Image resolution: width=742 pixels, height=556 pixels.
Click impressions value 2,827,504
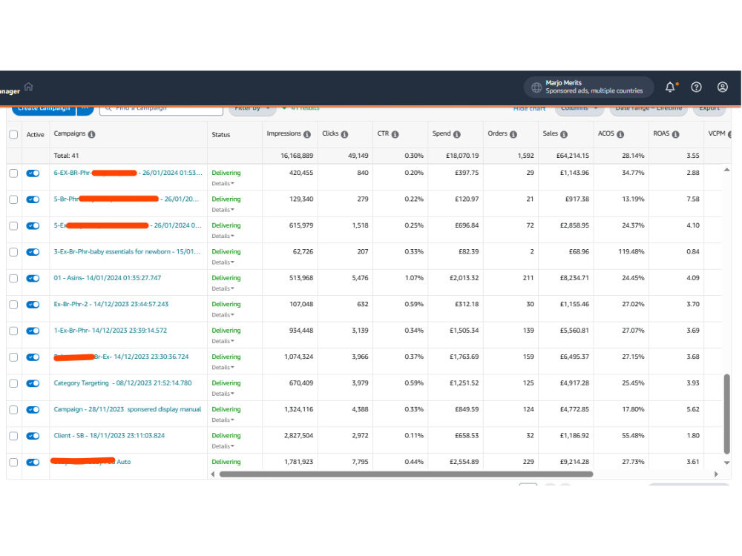tap(298, 435)
